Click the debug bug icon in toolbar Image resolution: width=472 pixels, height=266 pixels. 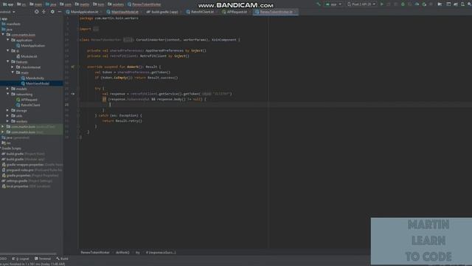(x=403, y=4)
